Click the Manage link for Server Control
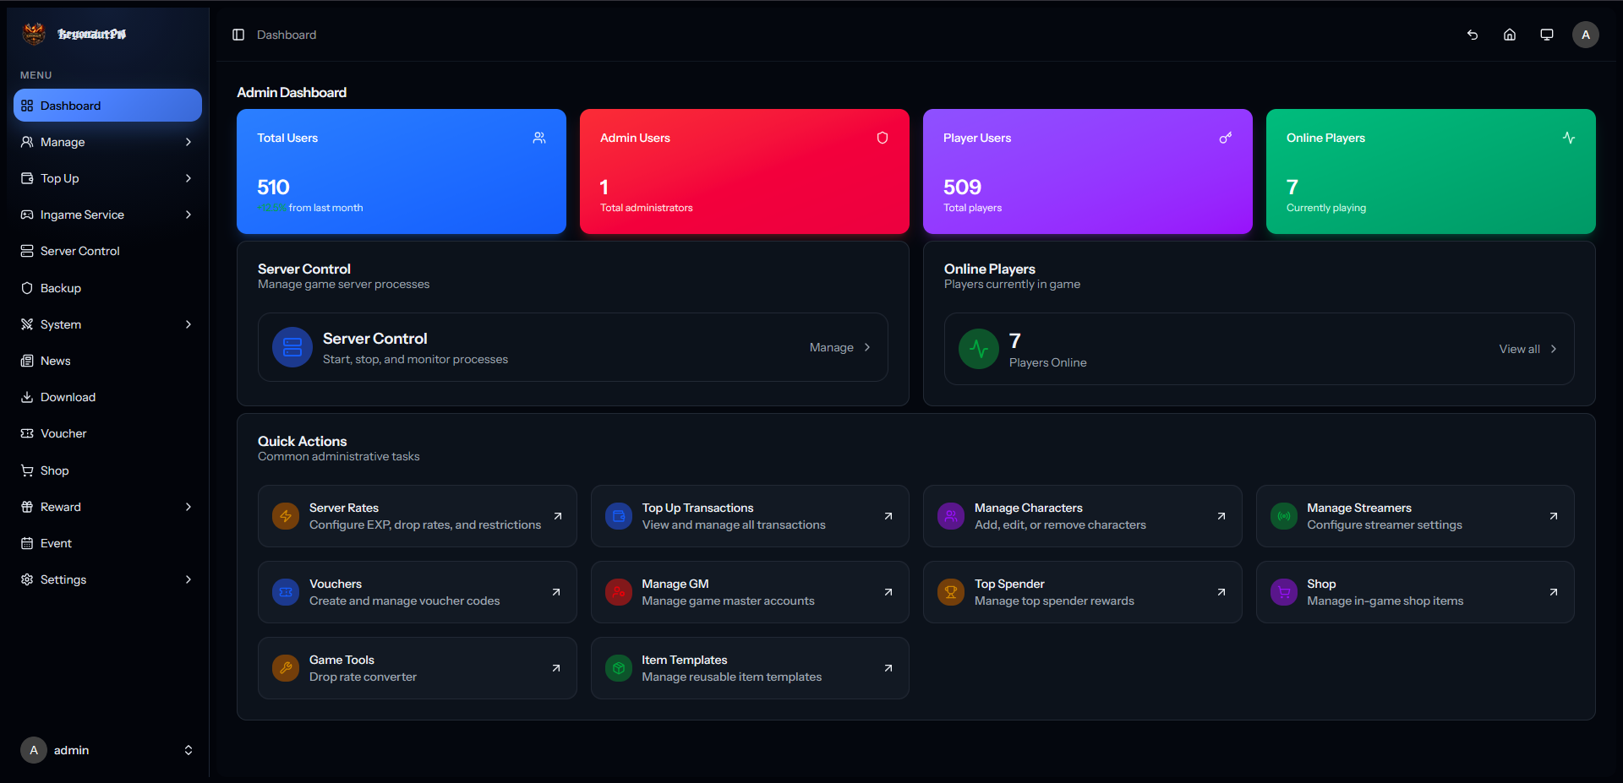 (840, 347)
